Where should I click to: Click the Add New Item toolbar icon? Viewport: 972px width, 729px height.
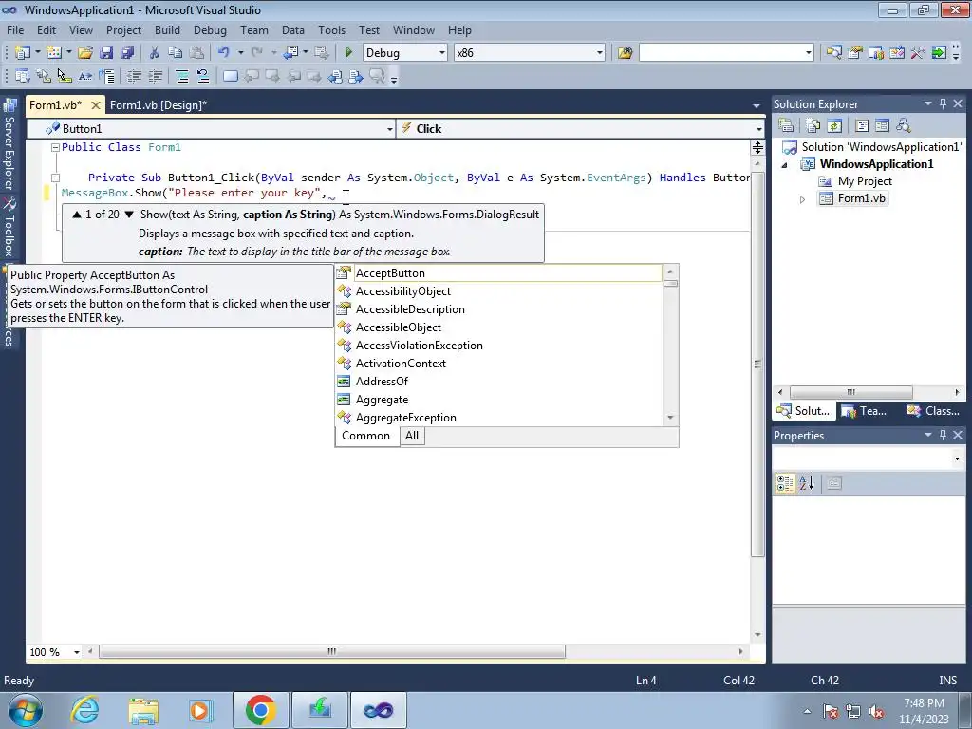click(54, 53)
